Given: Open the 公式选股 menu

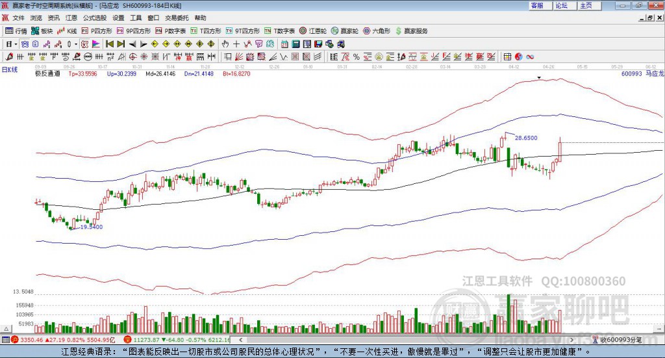Looking at the screenshot, I should click(x=95, y=18).
